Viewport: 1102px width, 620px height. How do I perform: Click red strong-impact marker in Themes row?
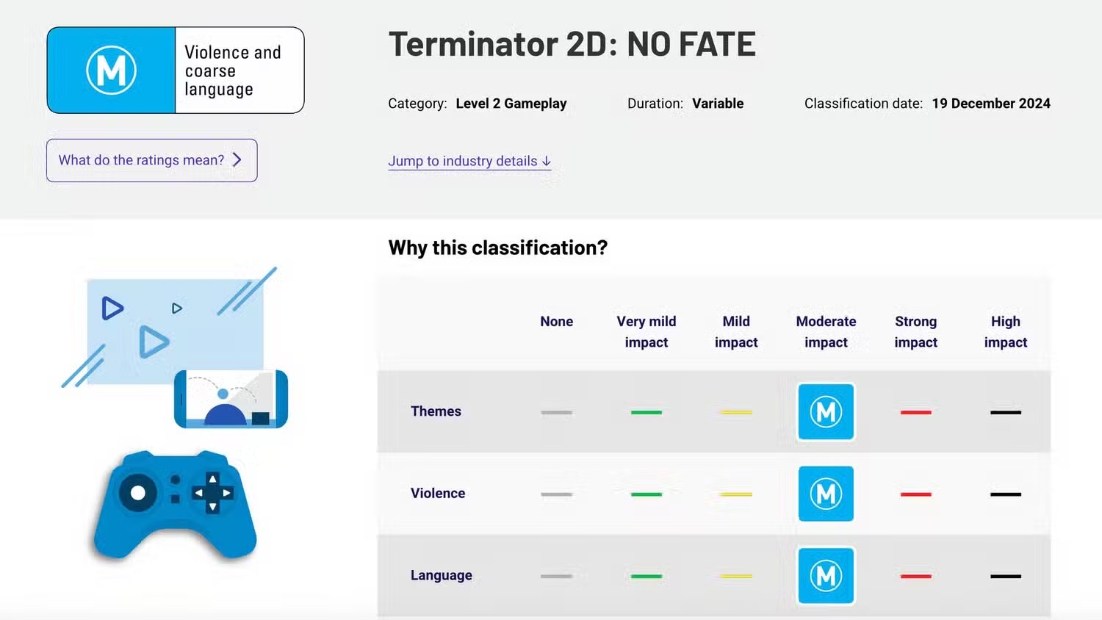(916, 412)
